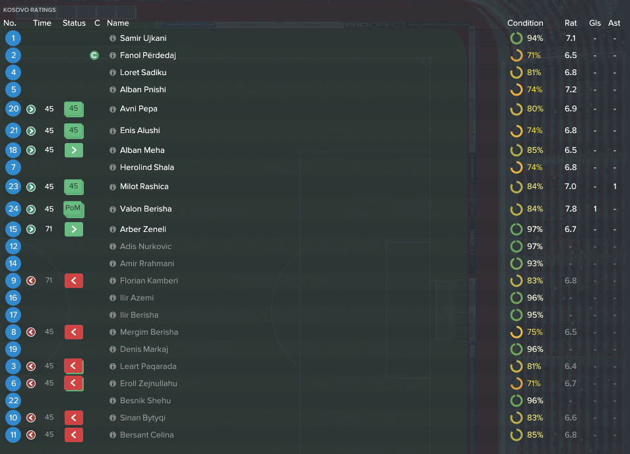The image size is (630, 454).
Task: Click the captain badge next to Fanol Përdedaj
Action: click(x=94, y=55)
